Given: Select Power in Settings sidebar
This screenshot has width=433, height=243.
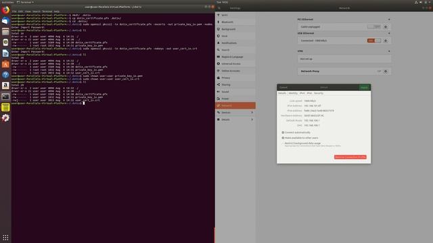Looking at the screenshot, I should (x=235, y=99).
